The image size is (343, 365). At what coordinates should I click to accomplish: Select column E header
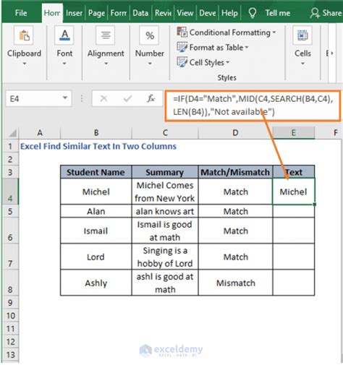pos(294,133)
